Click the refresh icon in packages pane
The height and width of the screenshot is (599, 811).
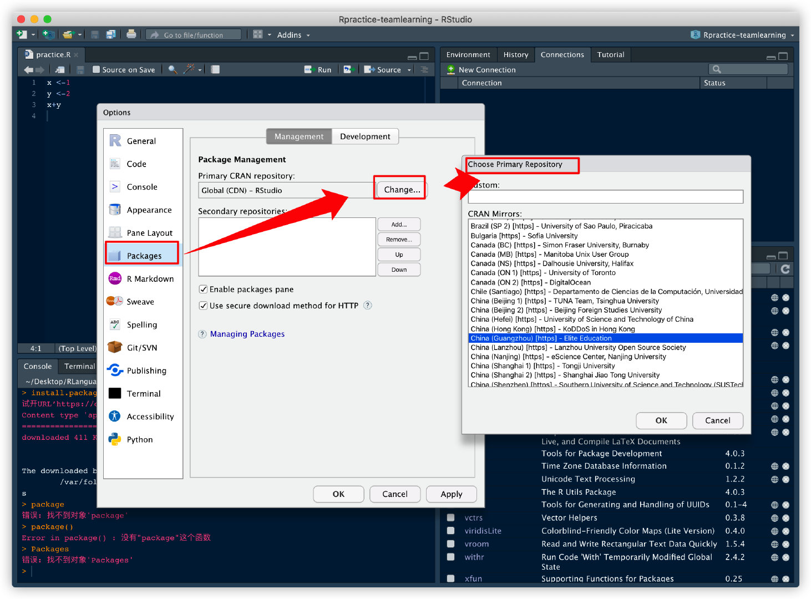(x=785, y=269)
